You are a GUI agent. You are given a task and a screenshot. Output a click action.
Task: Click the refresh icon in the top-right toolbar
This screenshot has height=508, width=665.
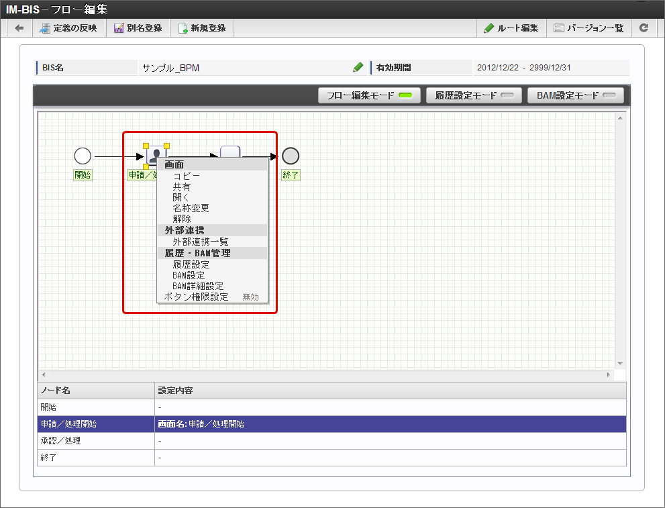tap(644, 28)
